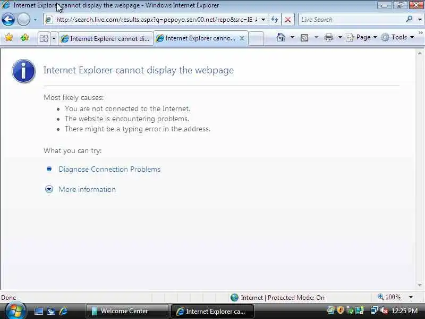Click Internet Protected Mode On status text
The width and height of the screenshot is (425, 319).
click(283, 298)
